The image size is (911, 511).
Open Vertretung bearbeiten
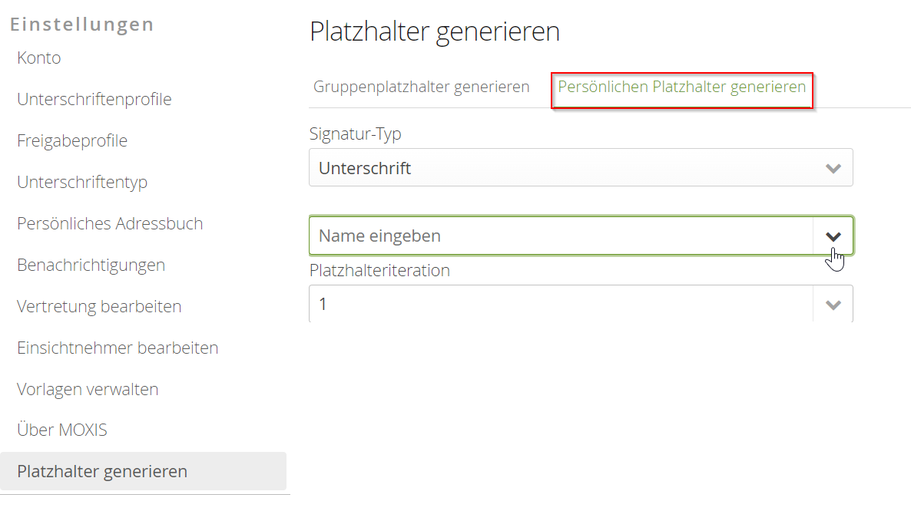pyautogui.click(x=98, y=306)
